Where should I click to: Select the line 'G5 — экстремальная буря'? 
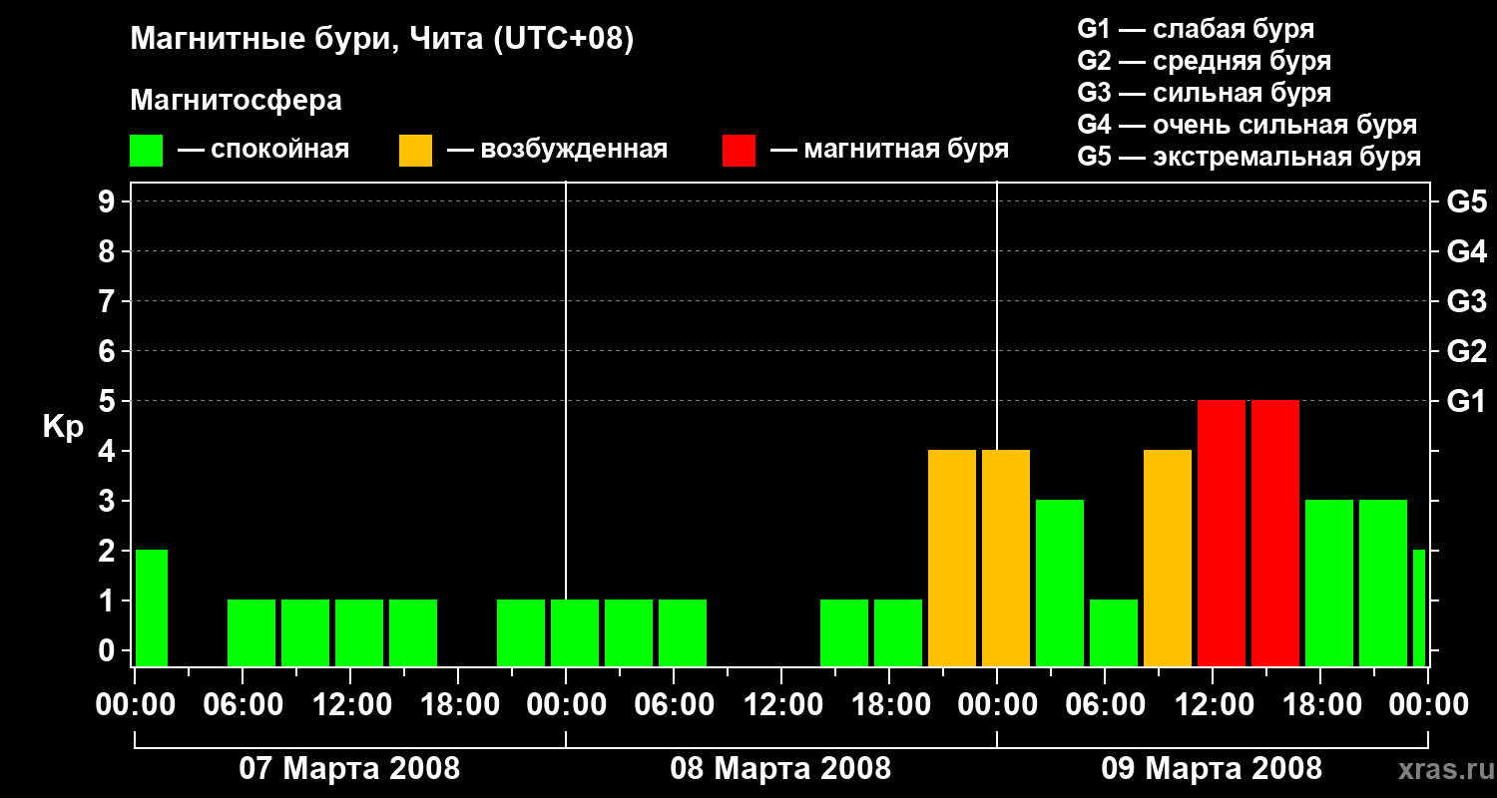pyautogui.click(x=1249, y=158)
